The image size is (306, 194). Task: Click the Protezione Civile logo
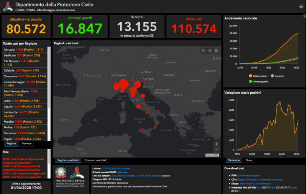coord(79,176)
